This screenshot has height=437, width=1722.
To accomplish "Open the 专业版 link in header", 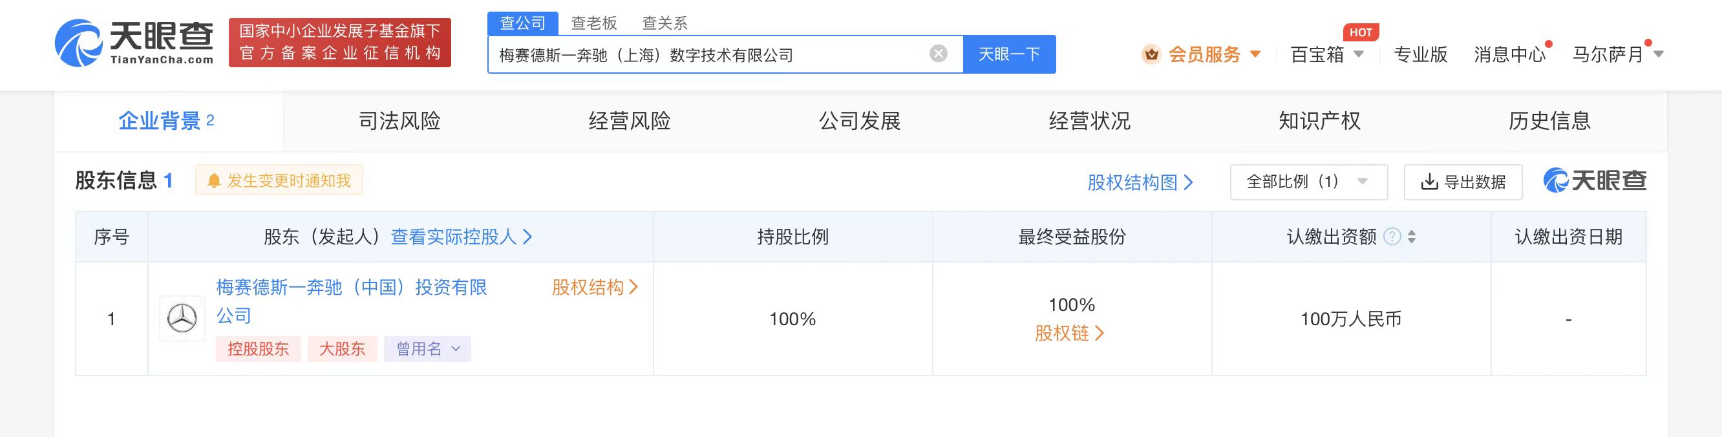I will (1421, 54).
